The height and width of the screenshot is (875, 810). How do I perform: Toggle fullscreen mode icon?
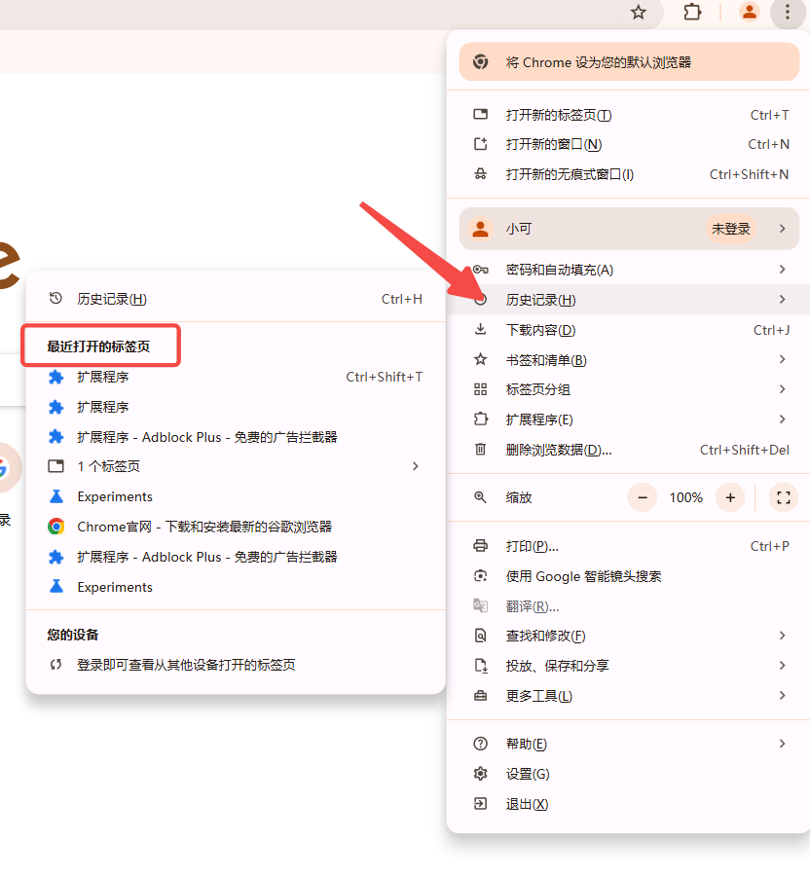click(x=784, y=497)
